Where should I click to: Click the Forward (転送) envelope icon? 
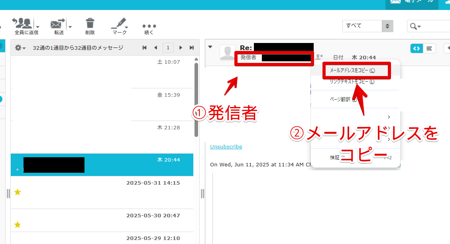pos(58,23)
